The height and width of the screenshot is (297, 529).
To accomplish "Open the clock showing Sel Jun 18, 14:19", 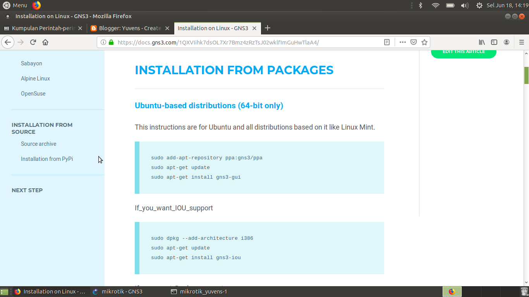I will (x=508, y=5).
